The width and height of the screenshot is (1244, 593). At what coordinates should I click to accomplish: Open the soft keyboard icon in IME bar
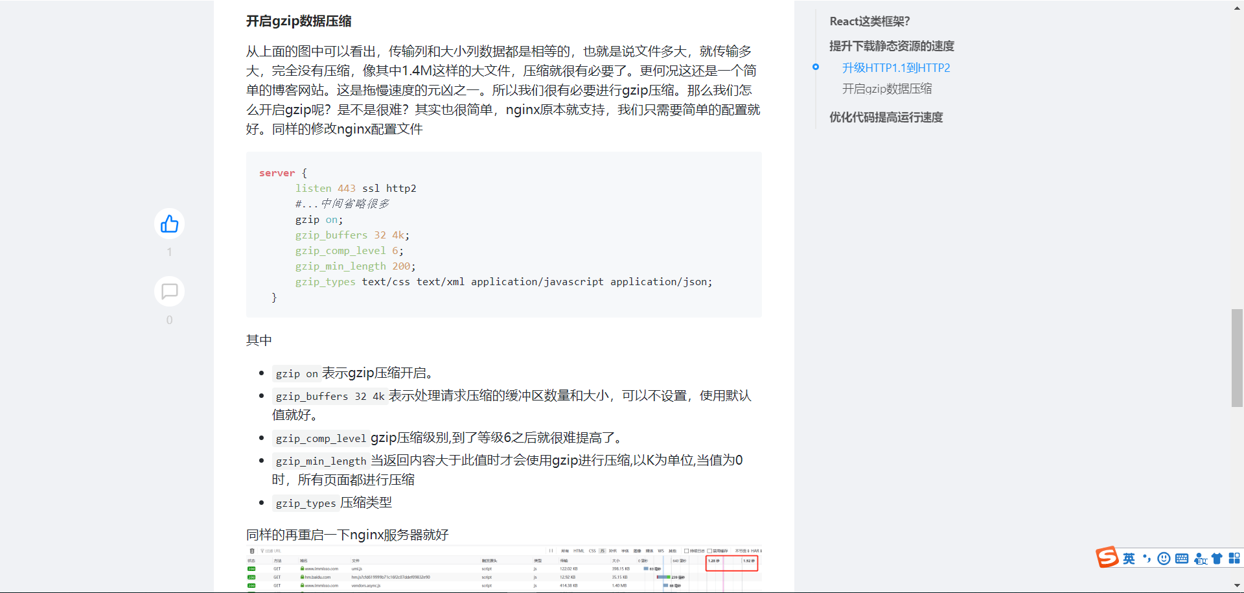1182,559
